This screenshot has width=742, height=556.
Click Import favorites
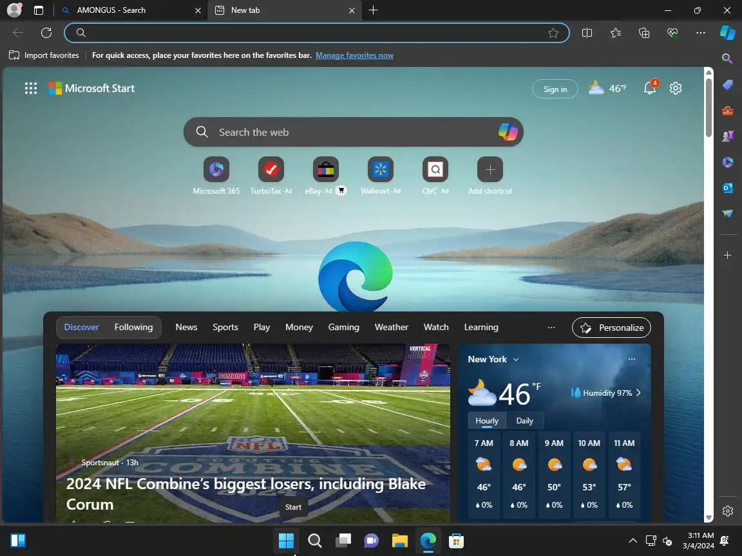point(44,55)
